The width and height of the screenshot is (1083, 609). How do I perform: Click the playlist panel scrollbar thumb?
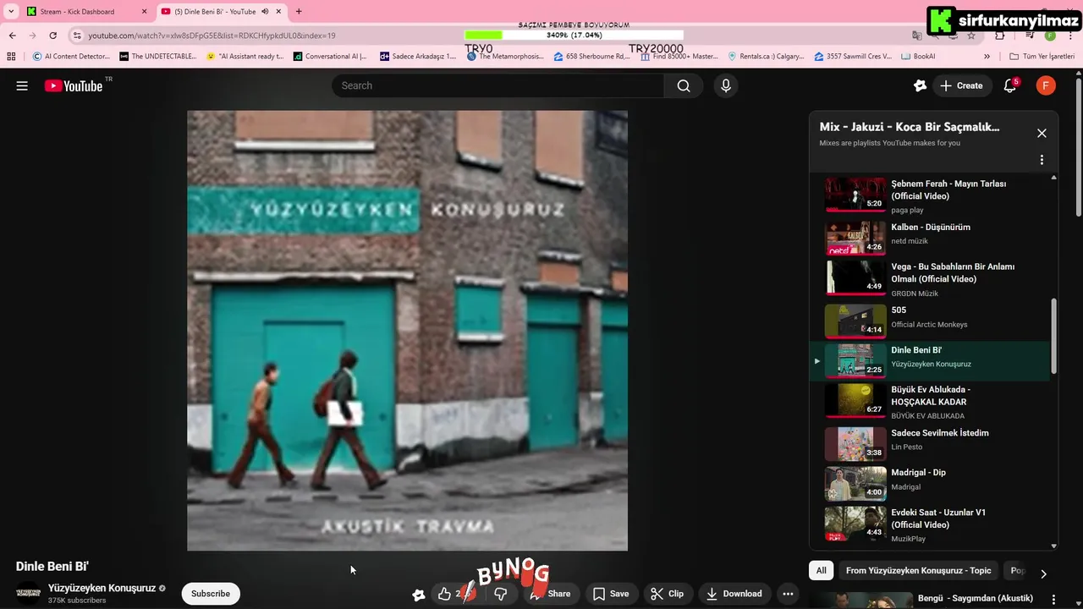[1053, 336]
